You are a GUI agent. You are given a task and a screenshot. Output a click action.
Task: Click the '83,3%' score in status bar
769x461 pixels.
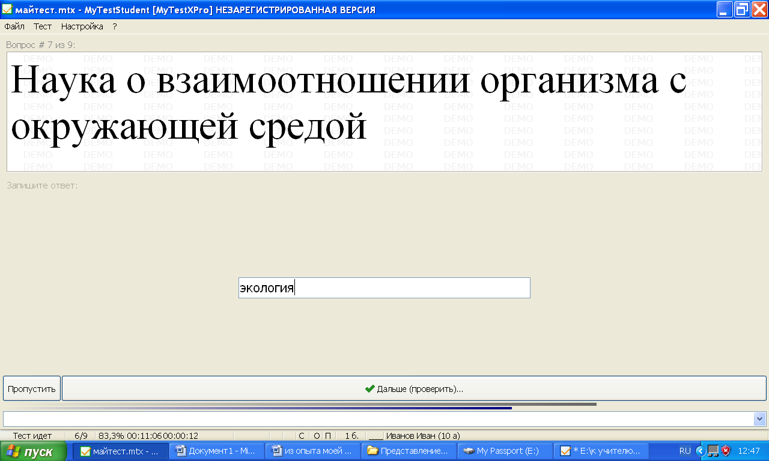pos(111,436)
